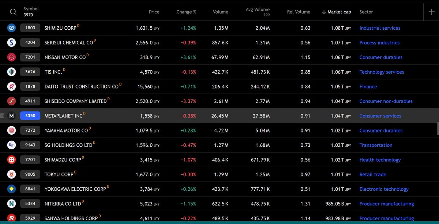The height and width of the screenshot is (224, 439).
Task: Add a column with the plus icon
Action: tap(431, 12)
